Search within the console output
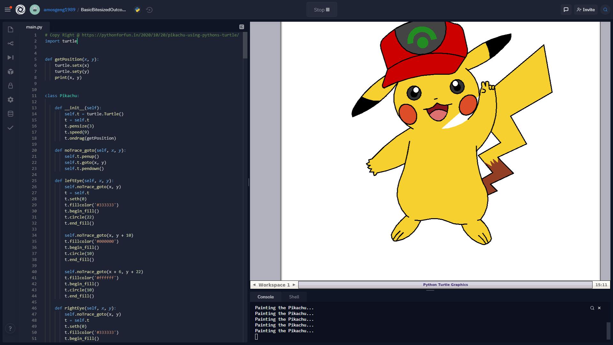 coord(592,308)
